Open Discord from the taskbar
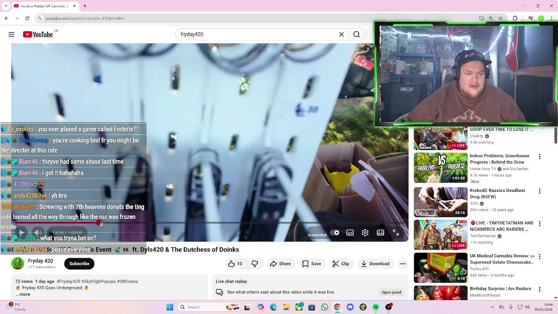The image size is (558, 314). [x=350, y=307]
